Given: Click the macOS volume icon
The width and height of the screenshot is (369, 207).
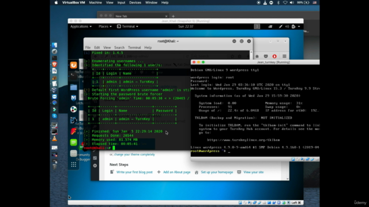Looking at the screenshot, I should pyautogui.click(x=292, y=2).
